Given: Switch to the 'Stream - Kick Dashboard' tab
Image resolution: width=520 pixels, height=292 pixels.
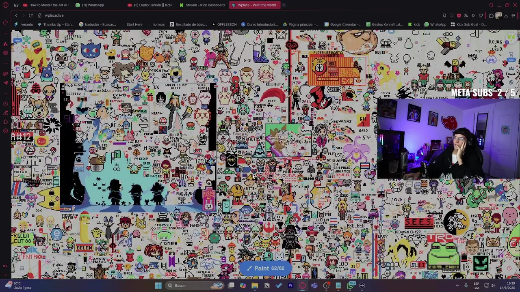Looking at the screenshot, I should click(202, 5).
